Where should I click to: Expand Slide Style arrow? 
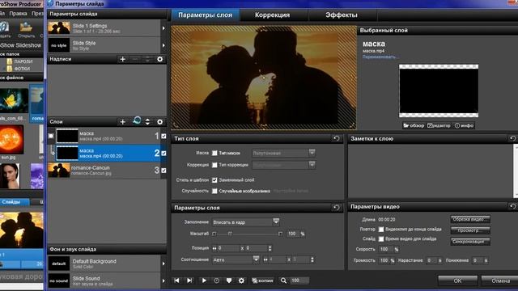(163, 45)
